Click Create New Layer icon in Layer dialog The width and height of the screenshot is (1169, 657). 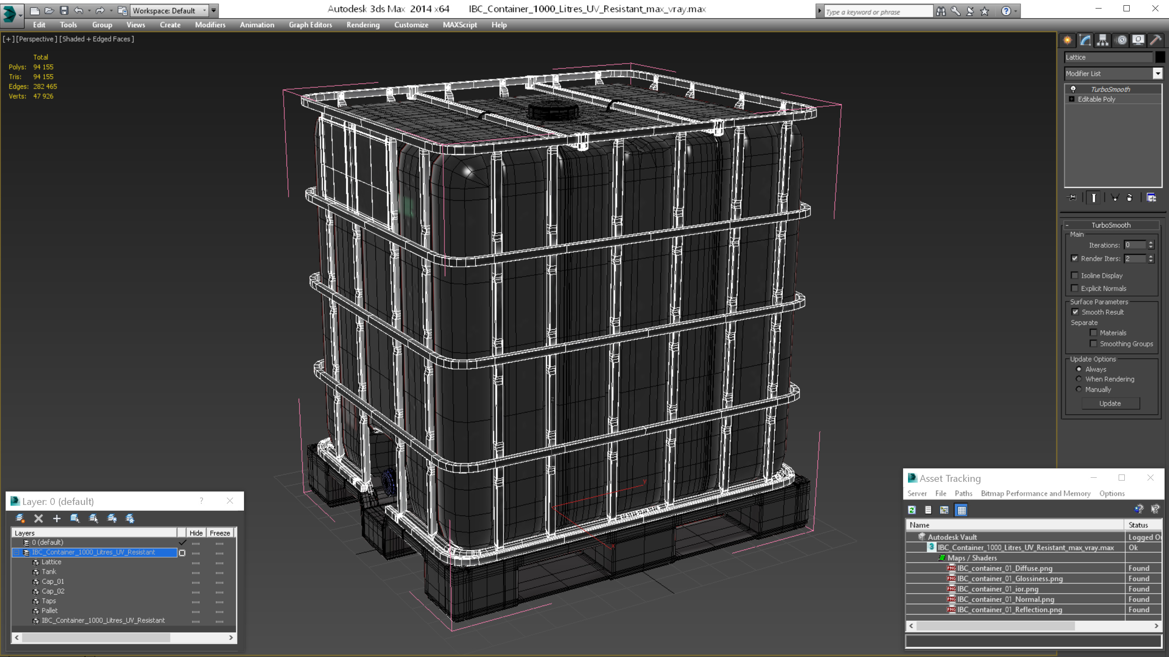[x=20, y=518]
